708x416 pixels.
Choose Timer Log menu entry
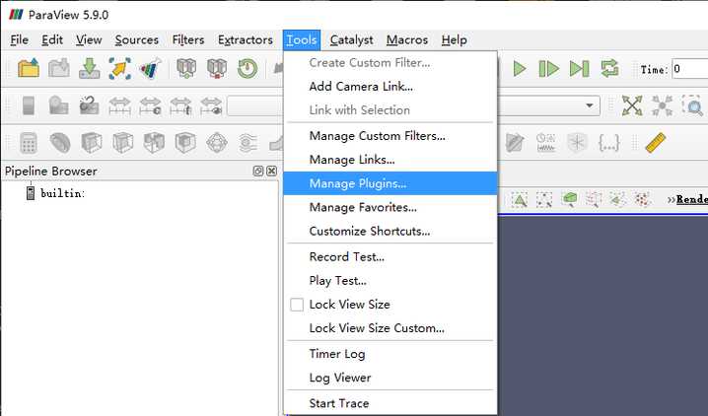coord(390,354)
